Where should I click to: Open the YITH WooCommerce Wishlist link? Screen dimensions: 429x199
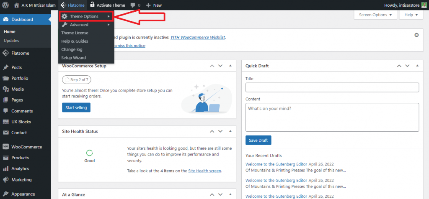(198, 37)
